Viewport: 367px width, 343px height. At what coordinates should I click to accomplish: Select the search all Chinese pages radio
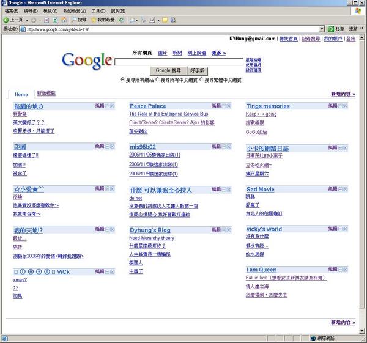(157, 79)
